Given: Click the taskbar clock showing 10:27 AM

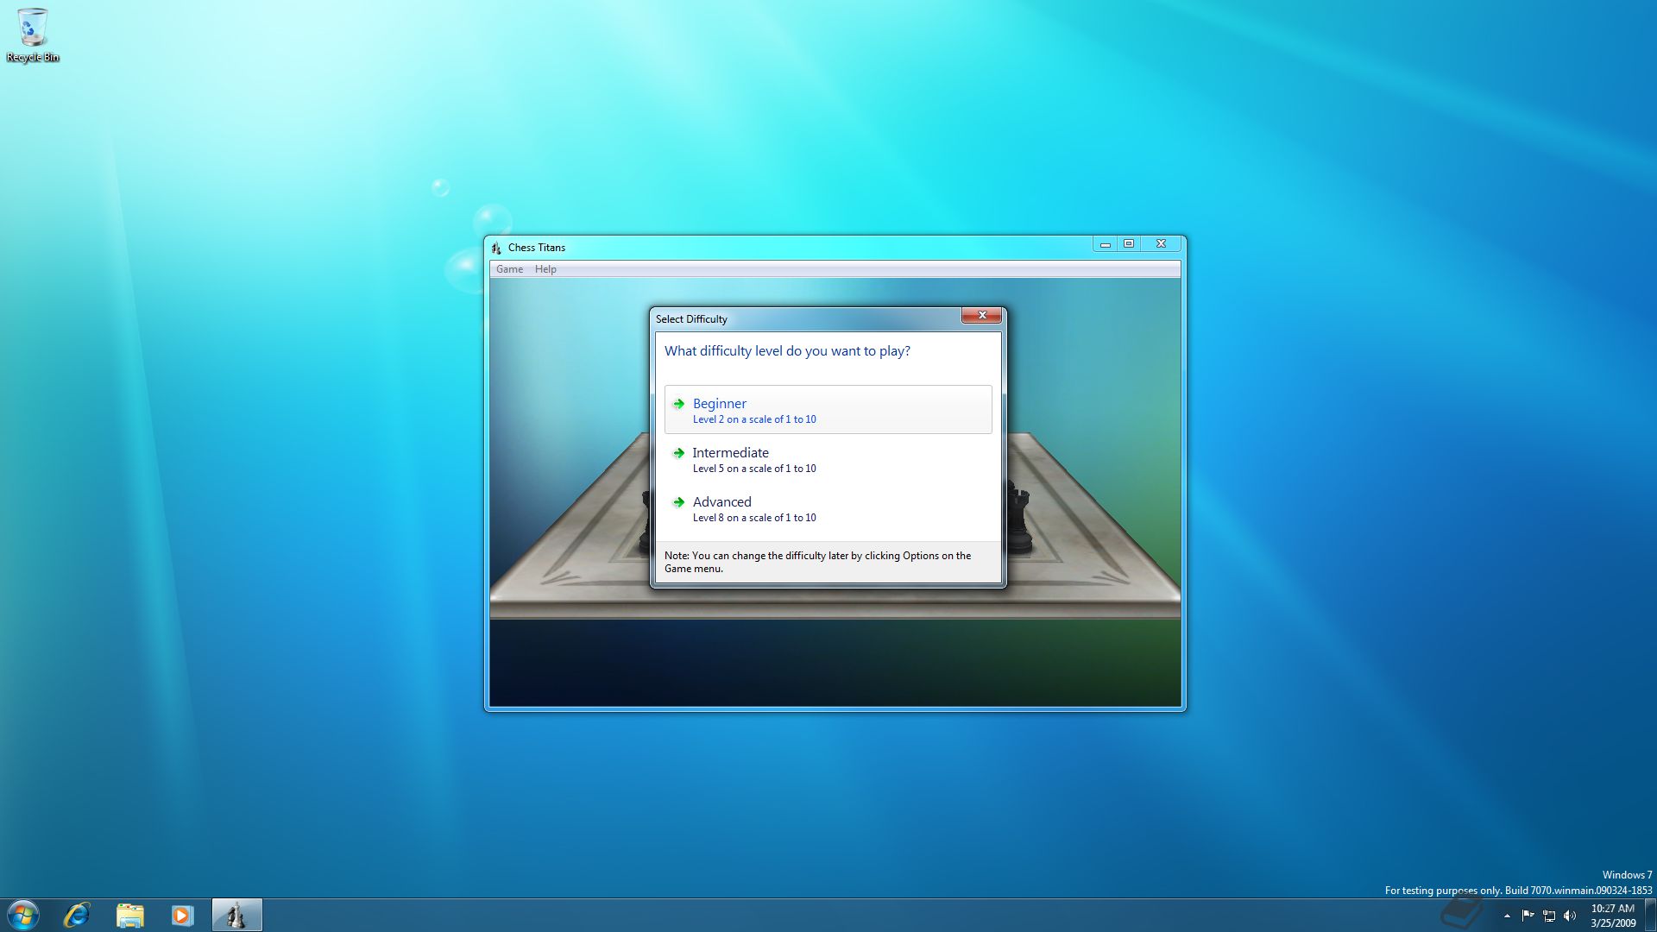Looking at the screenshot, I should click(1613, 916).
